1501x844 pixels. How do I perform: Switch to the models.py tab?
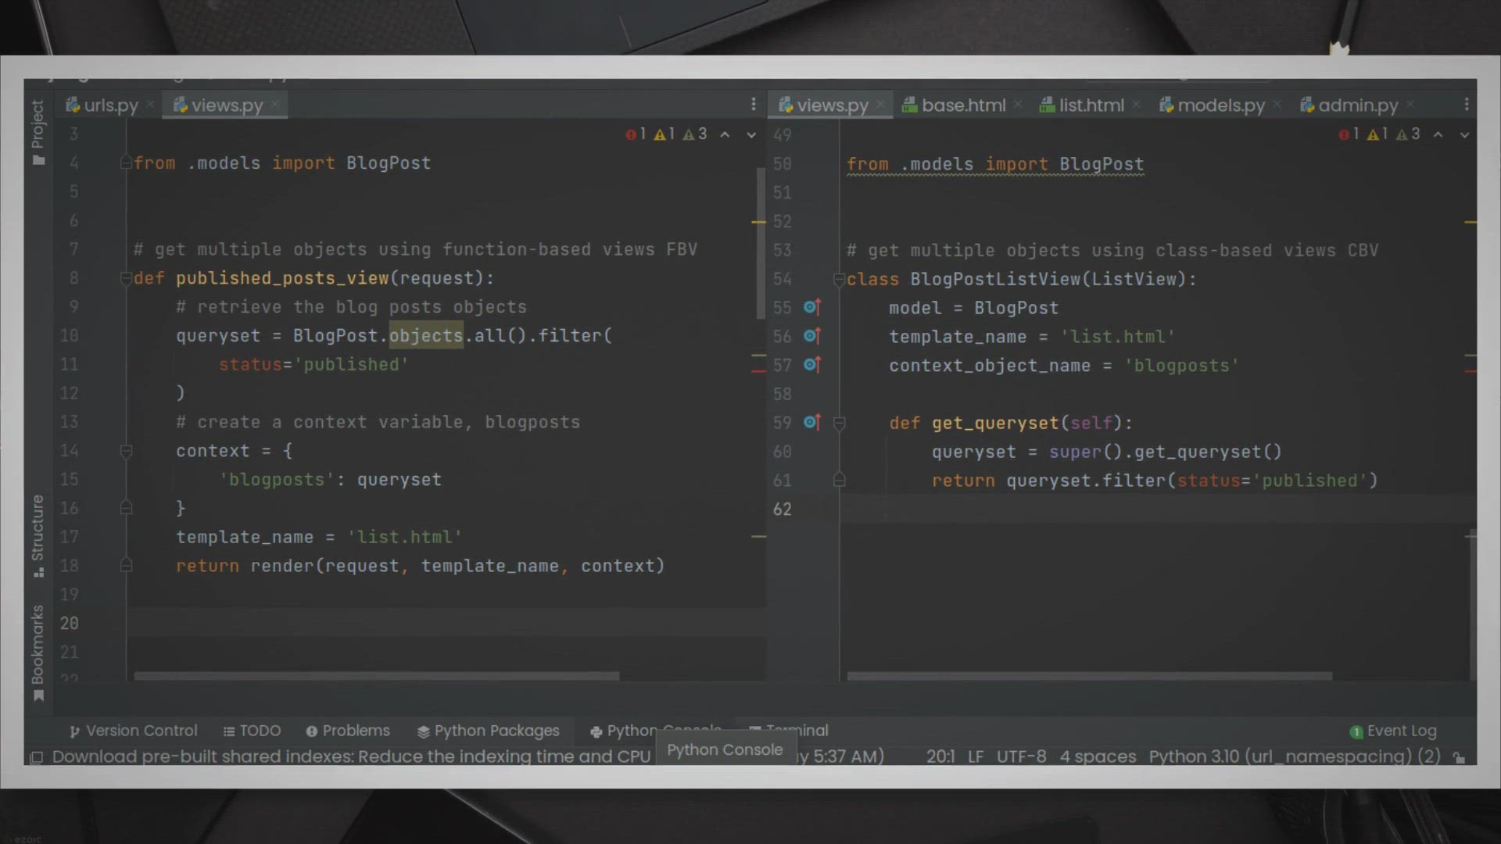(x=1220, y=105)
